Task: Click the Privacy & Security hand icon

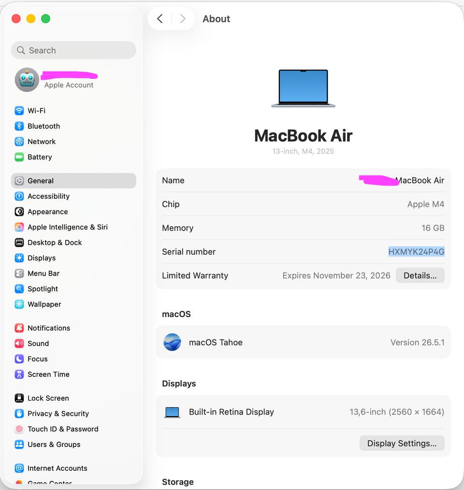Action: click(19, 414)
